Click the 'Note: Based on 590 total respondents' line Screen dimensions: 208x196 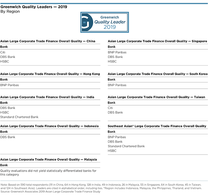(101, 185)
